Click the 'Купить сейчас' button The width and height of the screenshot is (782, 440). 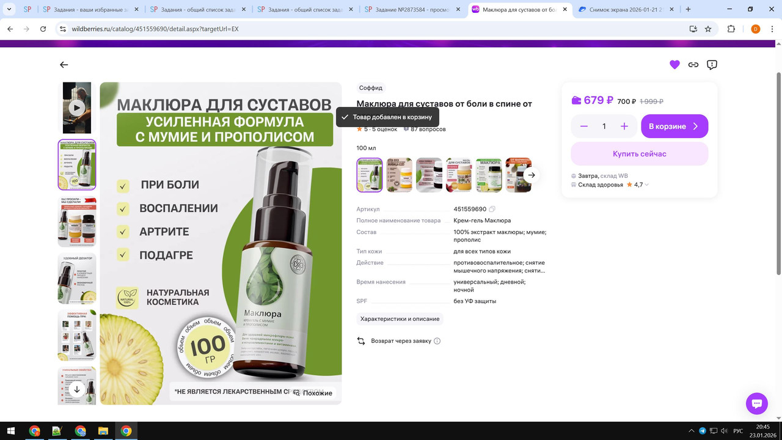coord(640,154)
